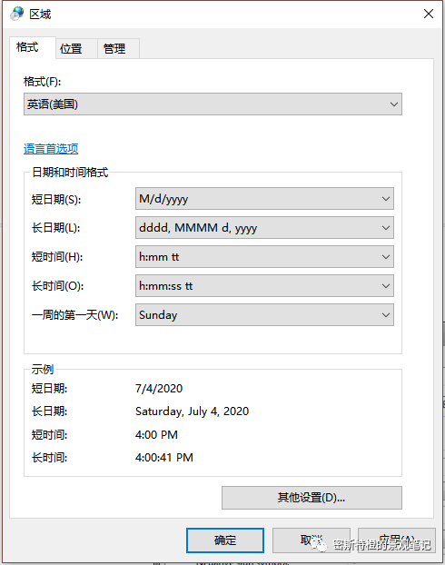Close the 区域 dialog window
This screenshot has height=565, width=445.
428,14
